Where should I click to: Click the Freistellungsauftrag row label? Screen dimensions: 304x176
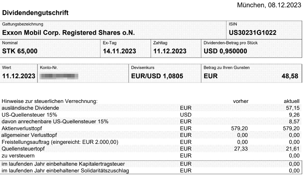(x=60, y=142)
